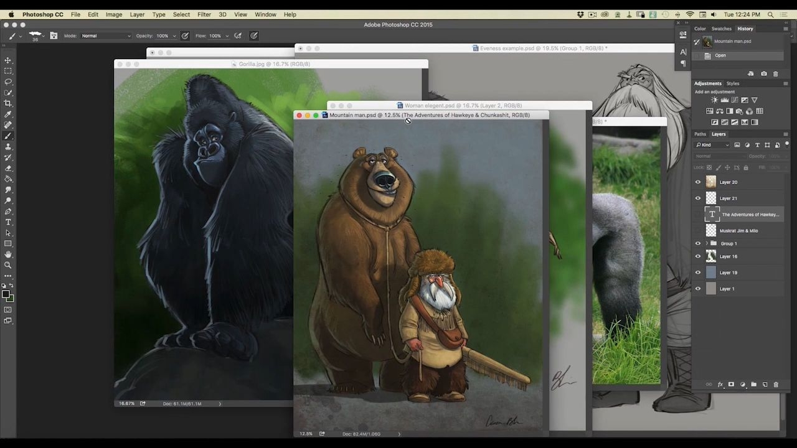The height and width of the screenshot is (448, 797).
Task: Open the Image menu
Action: (x=114, y=14)
